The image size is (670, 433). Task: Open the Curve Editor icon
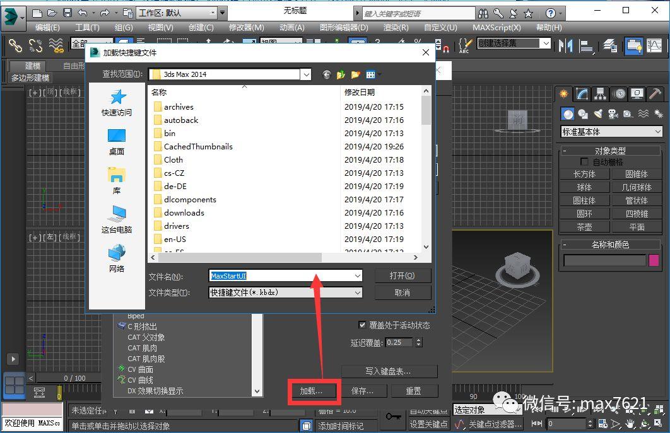click(x=654, y=45)
